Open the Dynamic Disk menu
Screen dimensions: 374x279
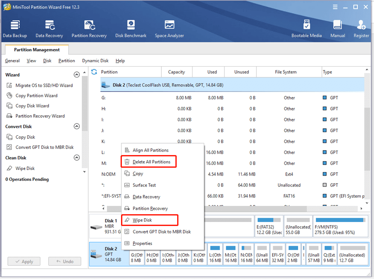pyautogui.click(x=95, y=61)
